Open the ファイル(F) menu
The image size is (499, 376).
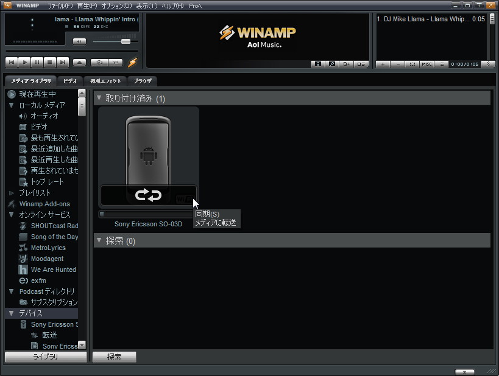point(60,5)
